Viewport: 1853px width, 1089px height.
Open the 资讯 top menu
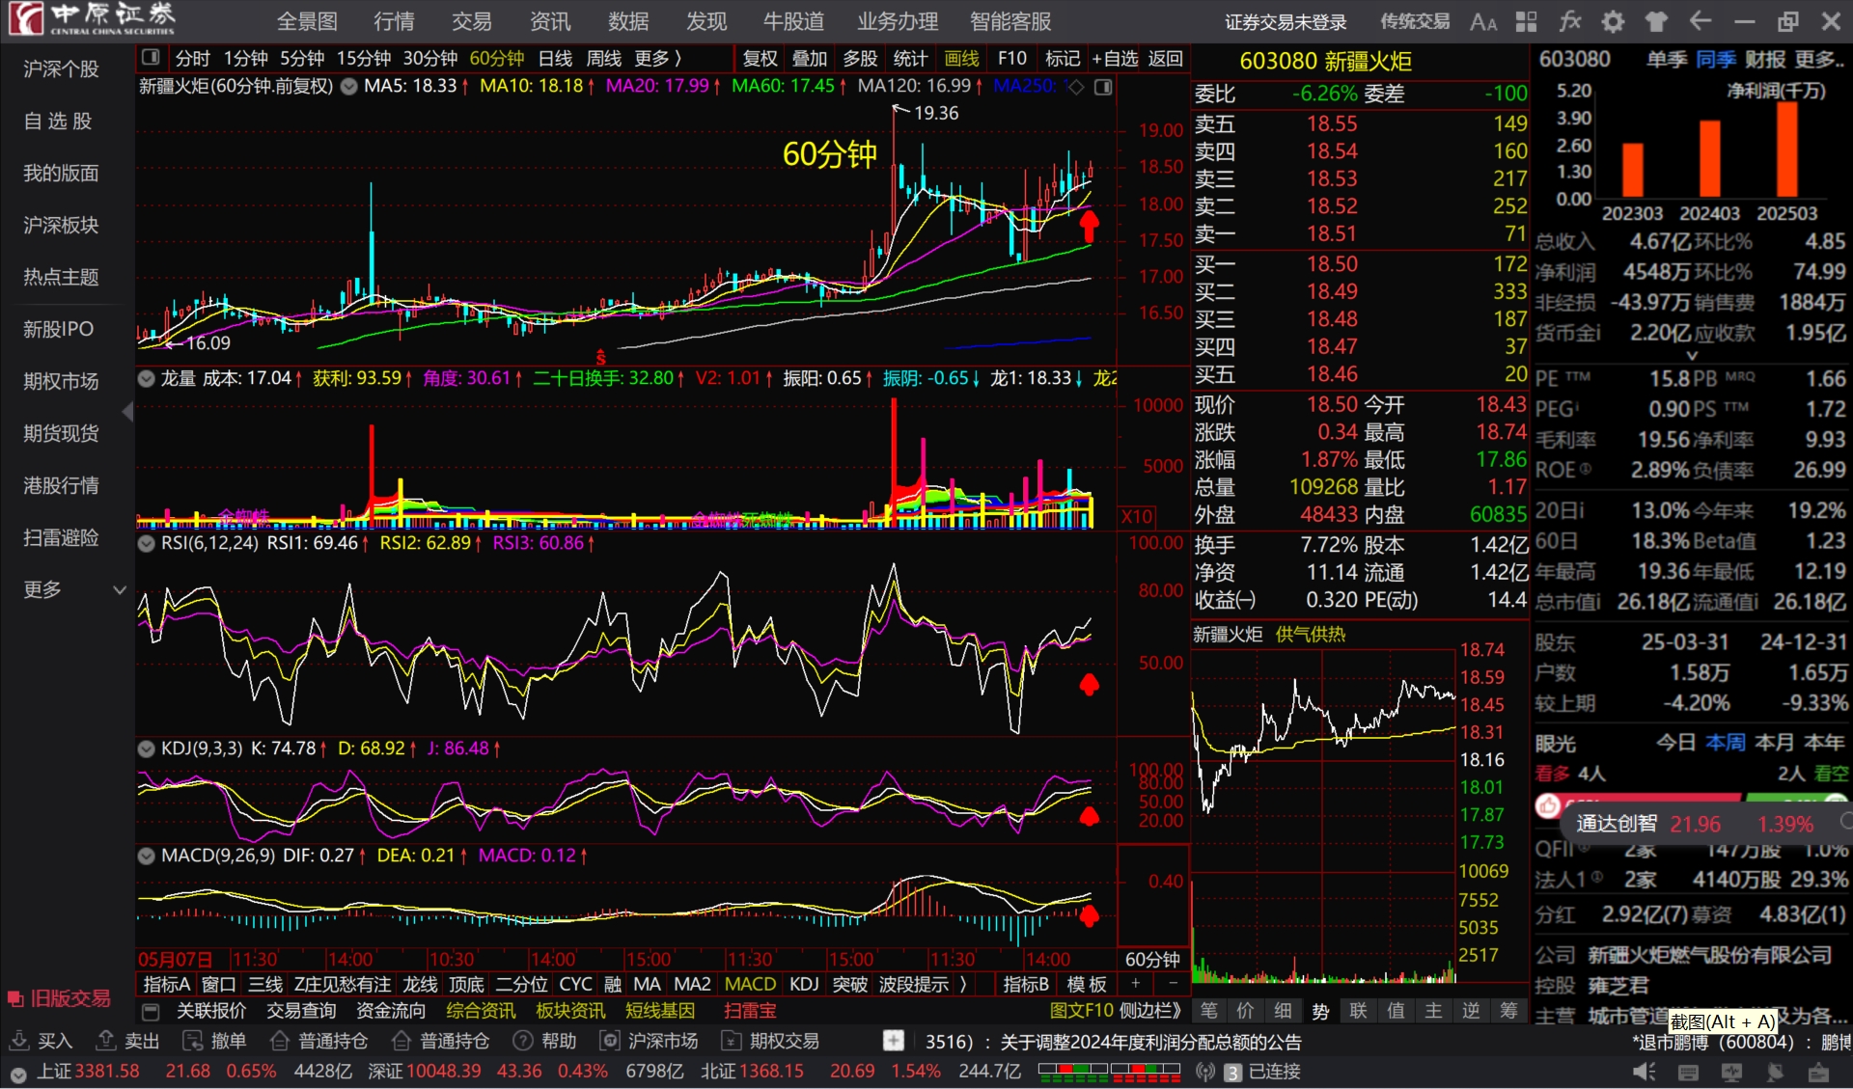point(549,21)
